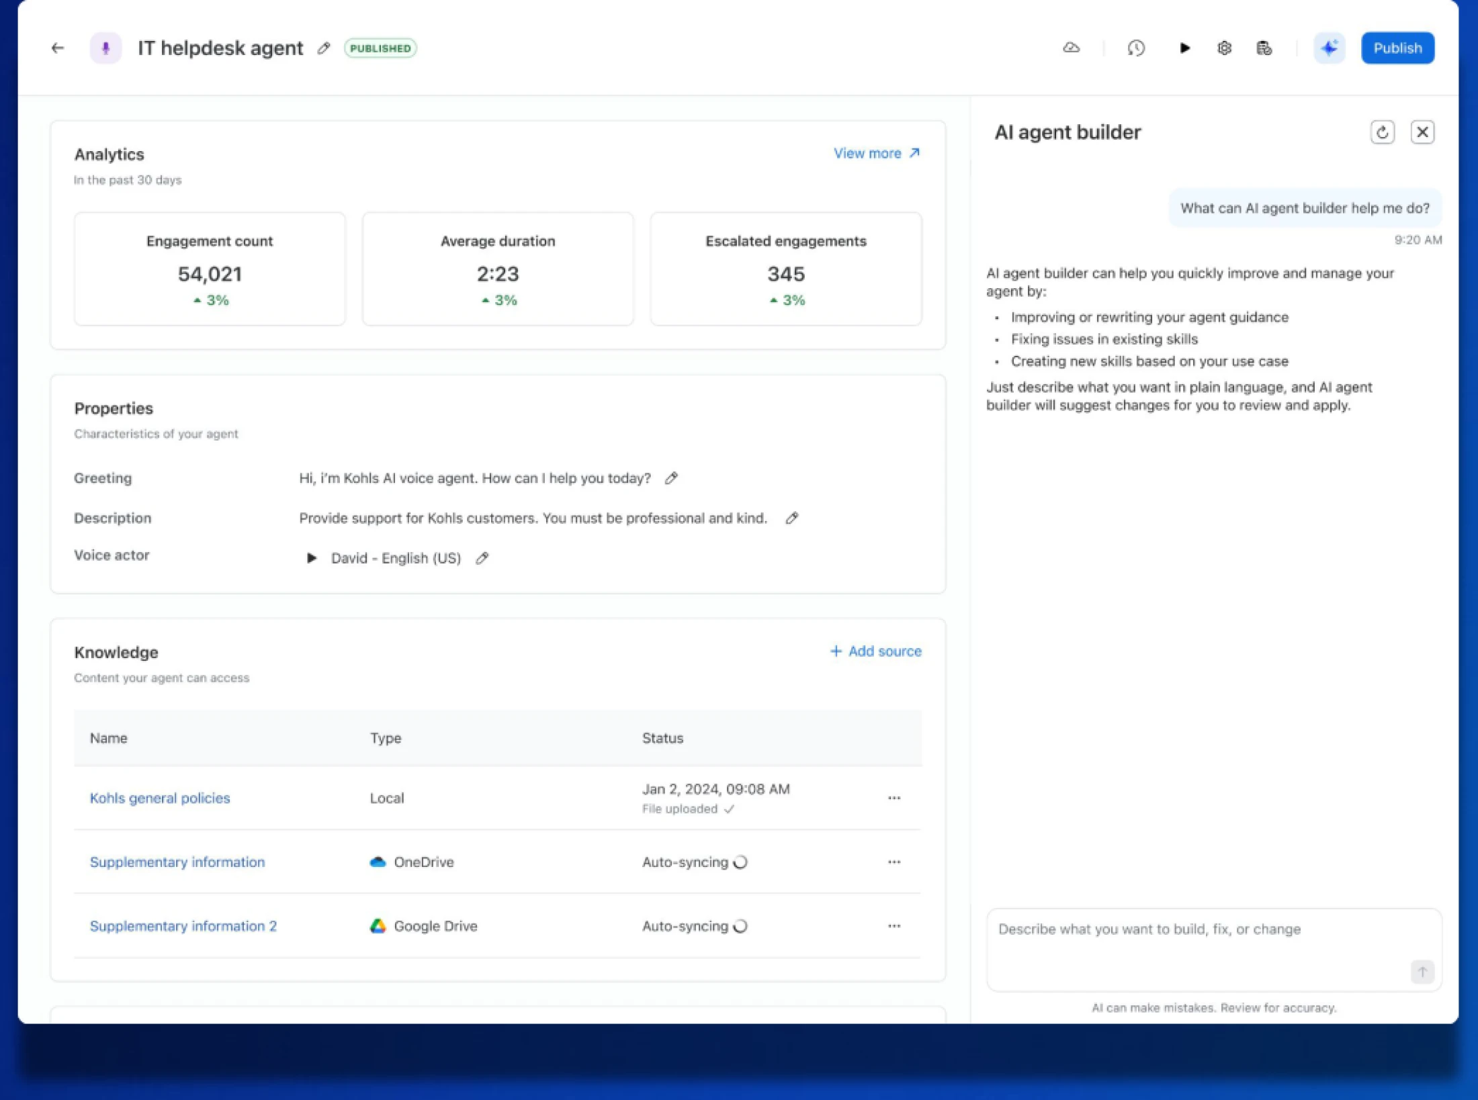Screen dimensions: 1478x1100
Task: Click the Engagement count card
Action: [210, 269]
